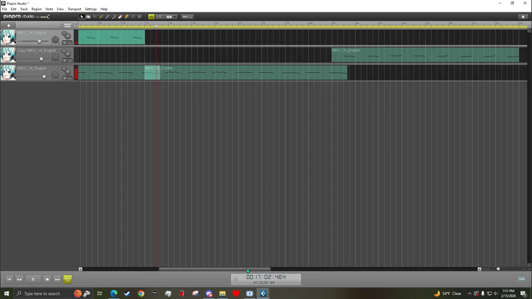Screen dimensions: 532x299
Task: Click the third track's Miku avatar
Action: click(x=8, y=73)
